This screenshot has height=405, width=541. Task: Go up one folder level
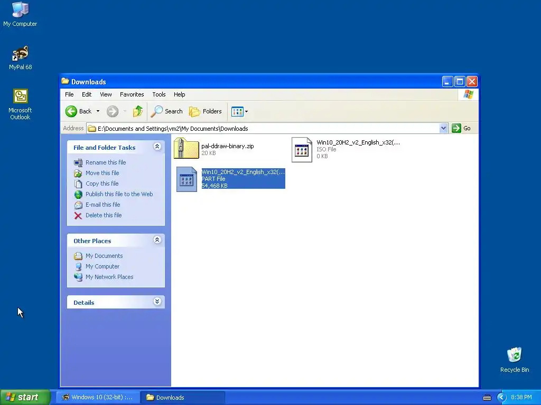138,111
